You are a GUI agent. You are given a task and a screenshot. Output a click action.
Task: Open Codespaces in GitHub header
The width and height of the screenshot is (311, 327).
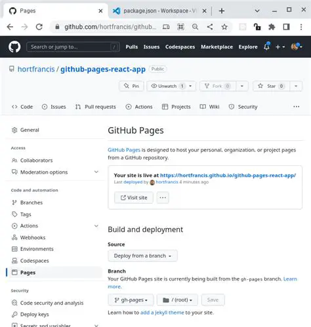pyautogui.click(x=180, y=47)
